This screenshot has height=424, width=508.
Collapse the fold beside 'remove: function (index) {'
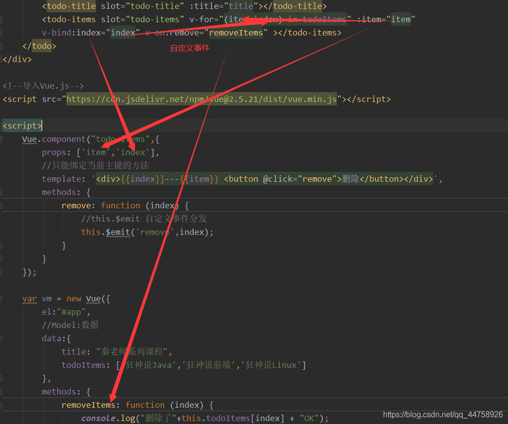1,206
